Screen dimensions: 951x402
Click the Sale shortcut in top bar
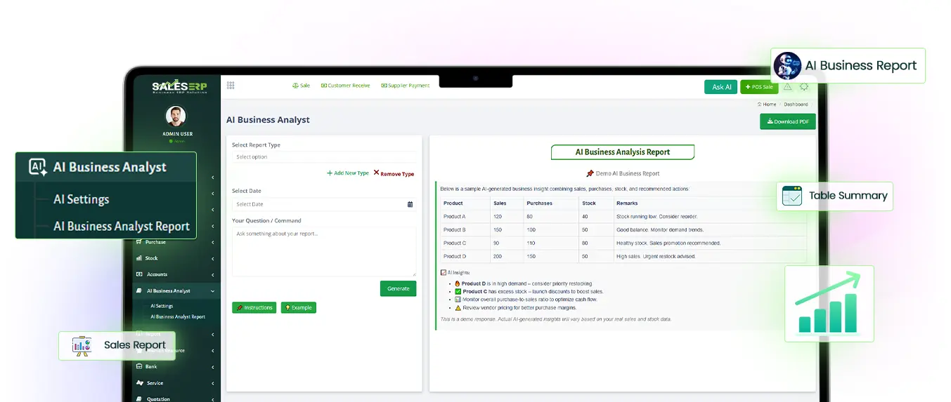click(301, 86)
